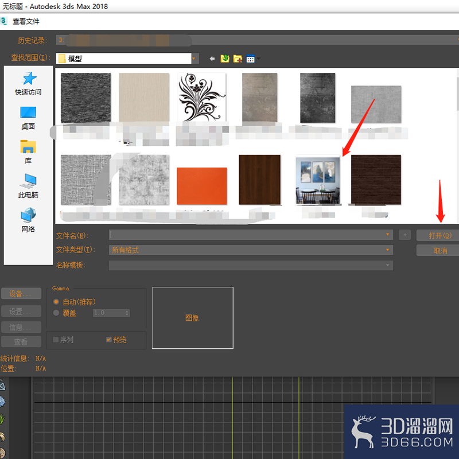
Task: Toggle the Sequence (序列) checkbox
Action: [56, 340]
